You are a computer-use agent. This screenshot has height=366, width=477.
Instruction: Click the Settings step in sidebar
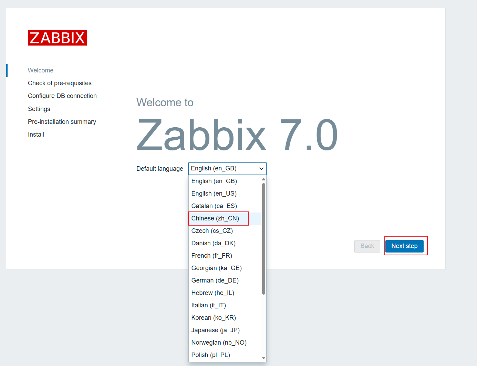[x=39, y=109]
